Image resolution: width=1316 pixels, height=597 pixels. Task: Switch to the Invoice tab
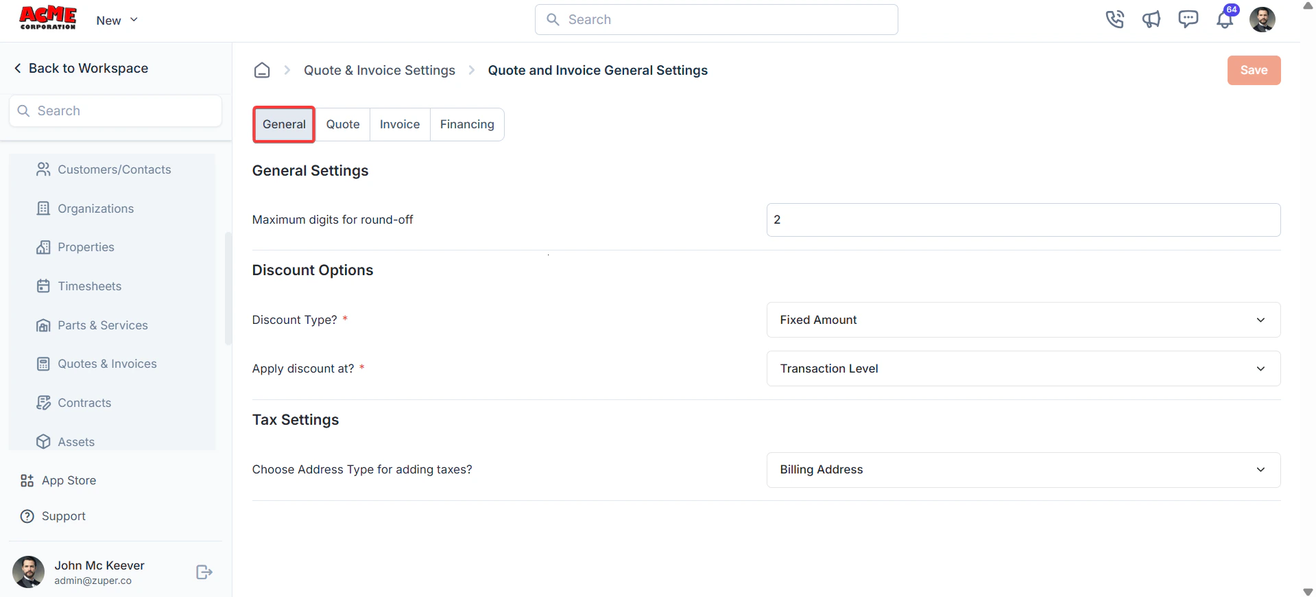(400, 124)
